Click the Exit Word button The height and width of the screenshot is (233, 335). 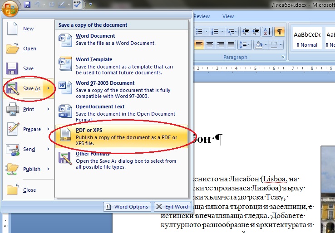172,207
